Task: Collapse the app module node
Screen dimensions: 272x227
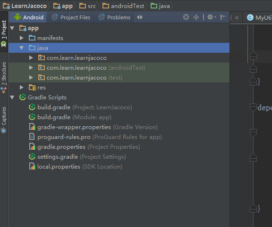Action: pyautogui.click(x=12, y=28)
